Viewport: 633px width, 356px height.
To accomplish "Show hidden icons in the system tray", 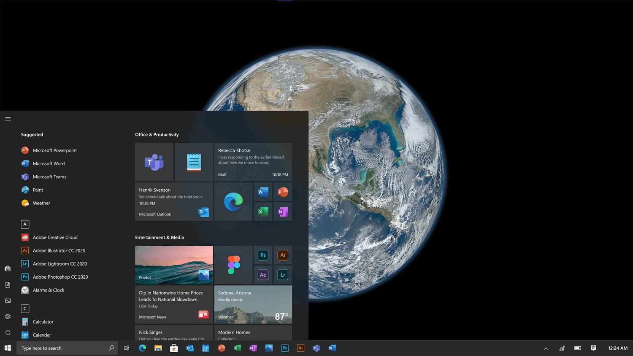I will (546, 348).
